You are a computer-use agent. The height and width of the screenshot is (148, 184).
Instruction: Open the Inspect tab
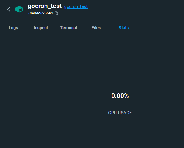click(41, 28)
